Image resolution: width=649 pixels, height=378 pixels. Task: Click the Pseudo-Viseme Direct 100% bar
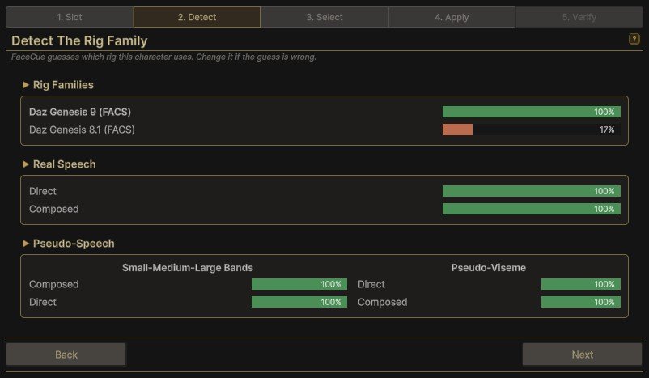(x=581, y=284)
